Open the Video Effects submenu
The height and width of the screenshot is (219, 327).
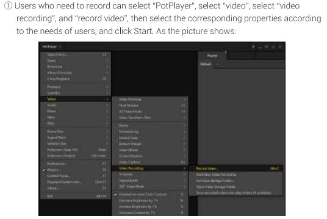tap(150, 150)
